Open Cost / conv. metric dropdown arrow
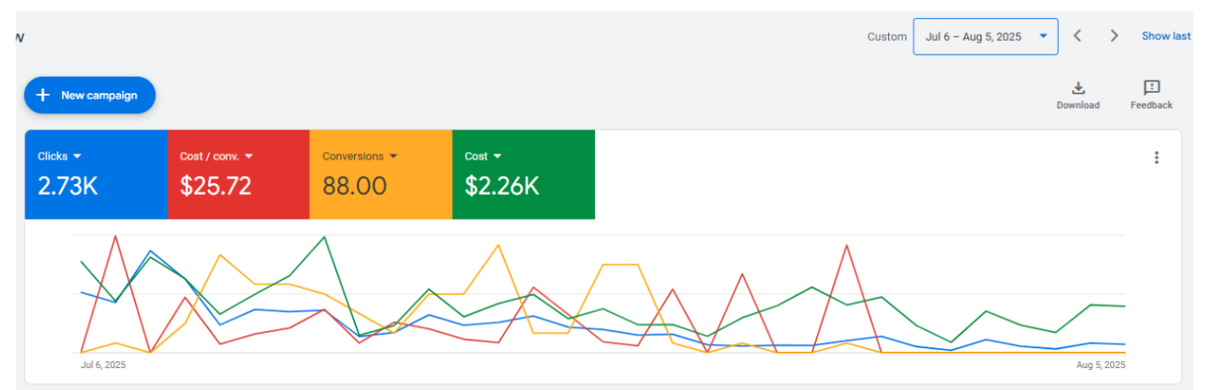1215x390 pixels. pyautogui.click(x=248, y=156)
